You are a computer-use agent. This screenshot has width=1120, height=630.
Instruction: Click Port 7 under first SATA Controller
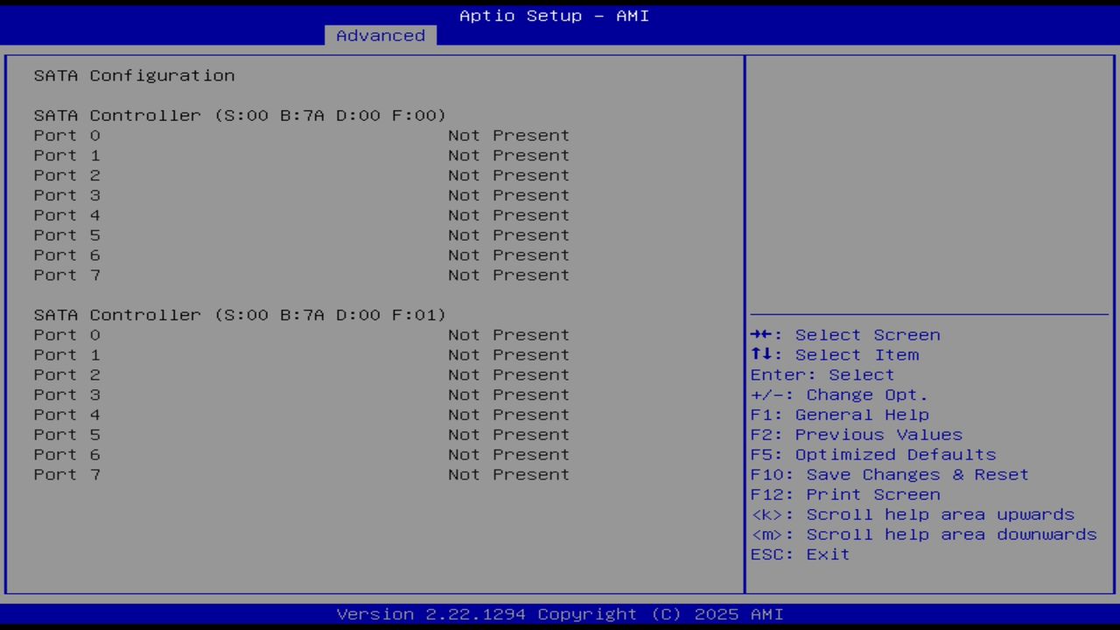(66, 275)
